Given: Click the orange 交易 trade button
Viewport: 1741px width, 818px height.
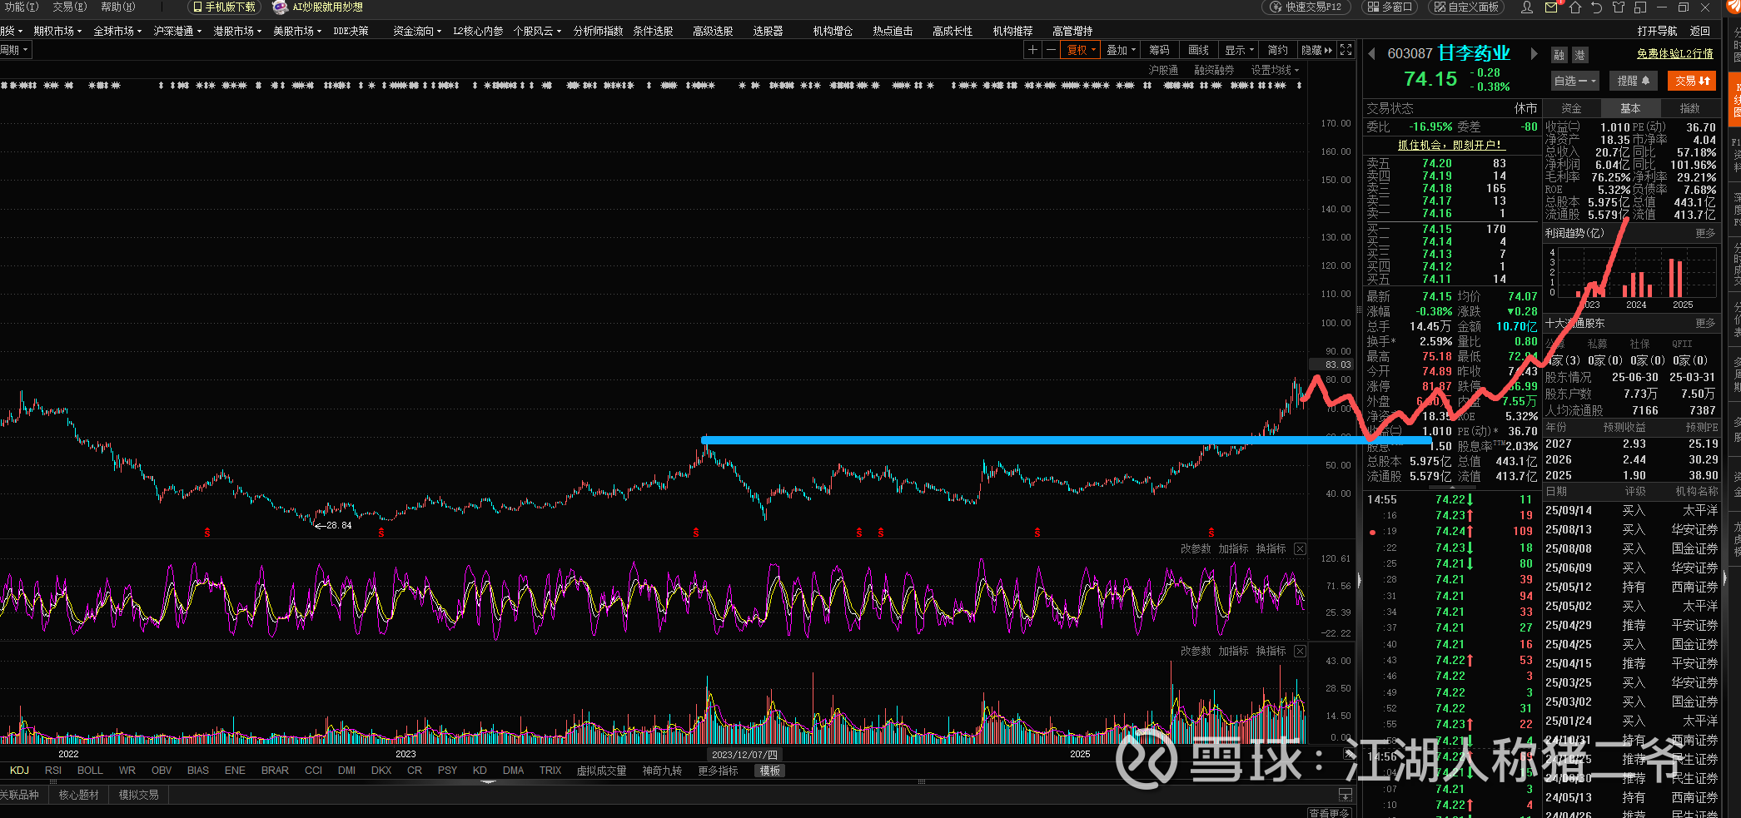Looking at the screenshot, I should [x=1692, y=81].
